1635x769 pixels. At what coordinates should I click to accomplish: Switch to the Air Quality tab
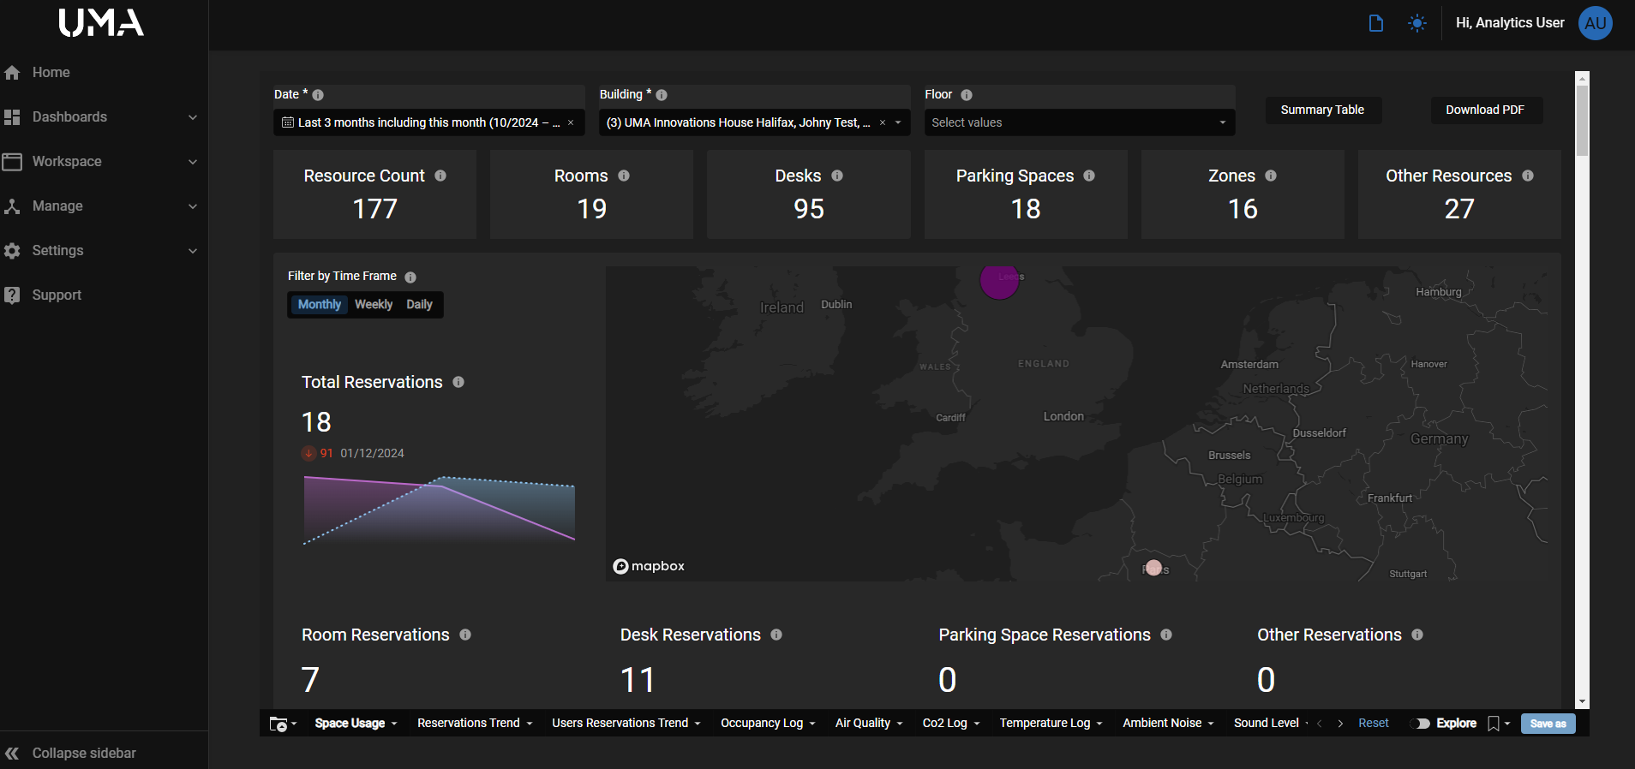pos(863,724)
